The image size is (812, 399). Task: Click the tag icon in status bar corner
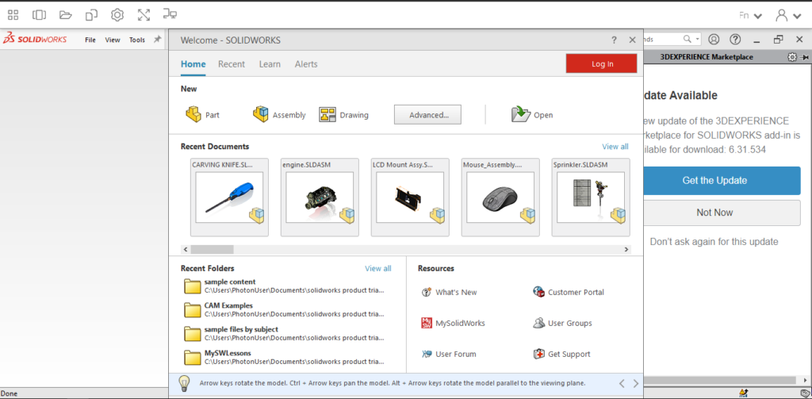coord(805,393)
